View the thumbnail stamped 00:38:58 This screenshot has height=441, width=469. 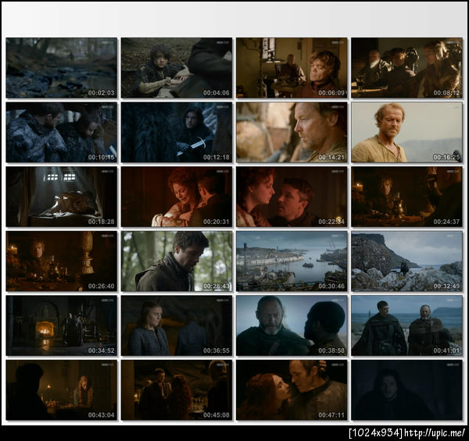pyautogui.click(x=292, y=325)
